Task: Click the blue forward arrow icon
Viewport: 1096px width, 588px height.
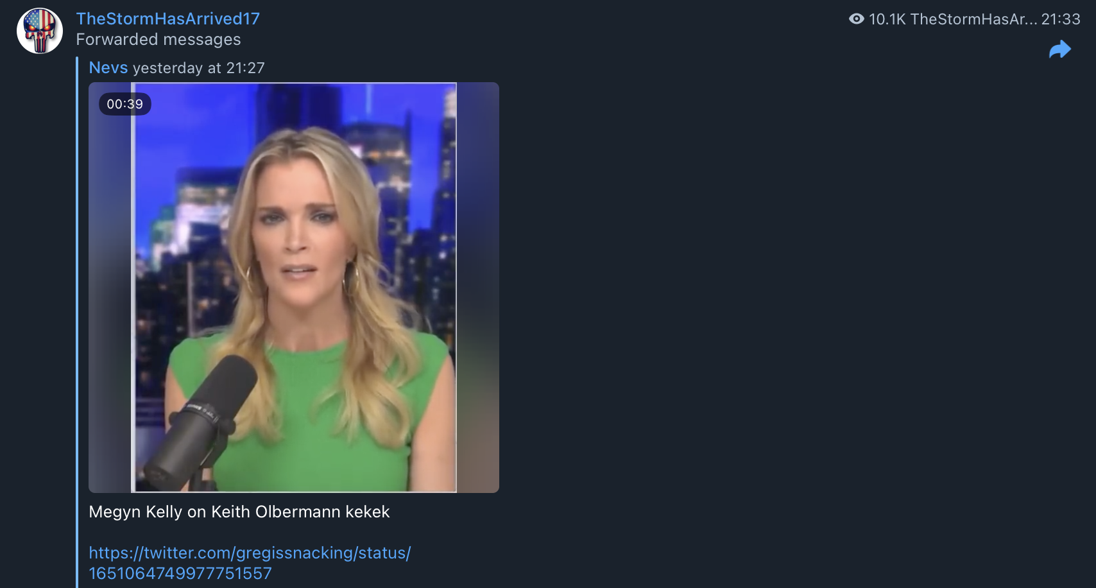Action: pyautogui.click(x=1060, y=49)
